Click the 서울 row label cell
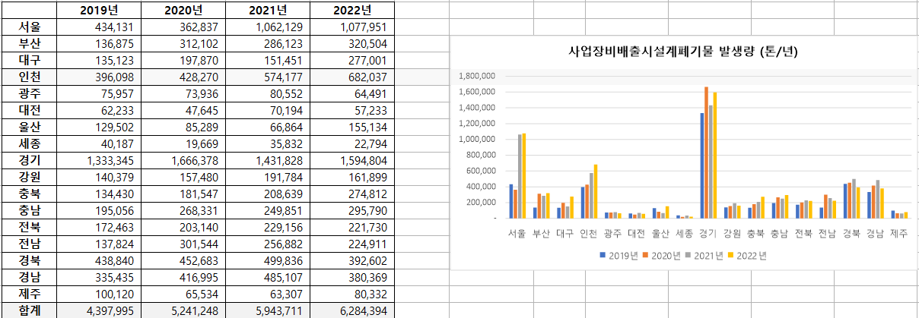This screenshot has height=318, width=919. click(x=29, y=27)
